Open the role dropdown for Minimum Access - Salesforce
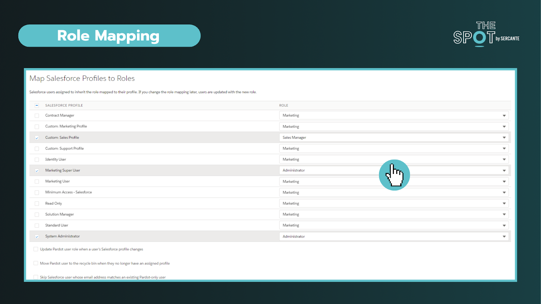The height and width of the screenshot is (304, 541). click(394, 193)
